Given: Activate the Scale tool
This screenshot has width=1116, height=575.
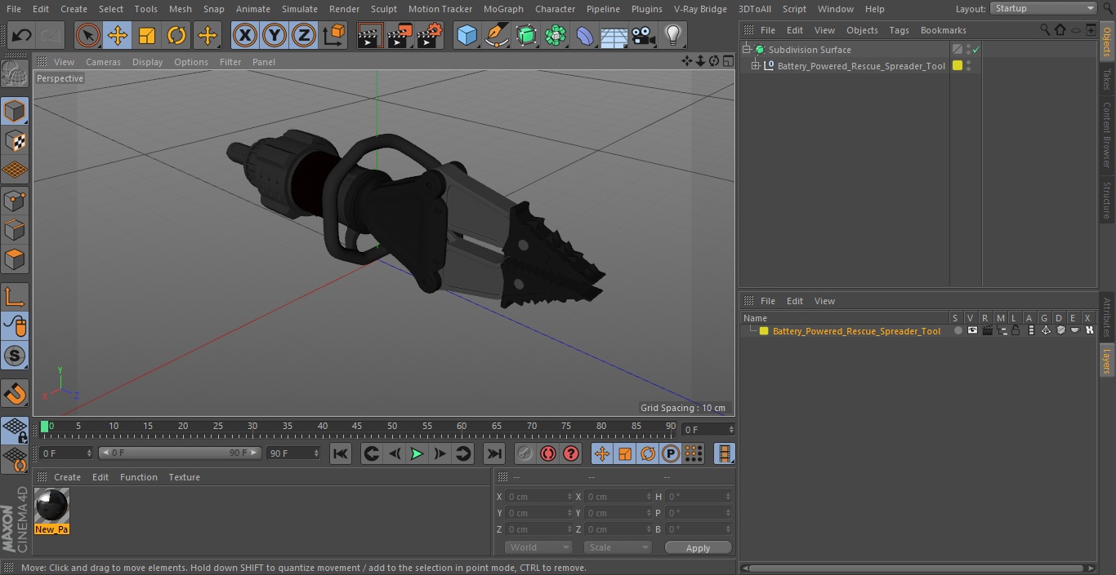Looking at the screenshot, I should point(147,35).
